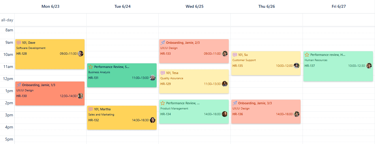Select the Thu 6/26 column header
Image resolution: width=375 pixels, height=144 pixels.
pos(267,7)
